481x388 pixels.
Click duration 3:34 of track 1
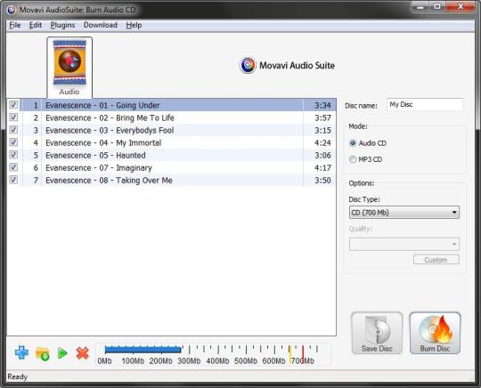click(322, 105)
